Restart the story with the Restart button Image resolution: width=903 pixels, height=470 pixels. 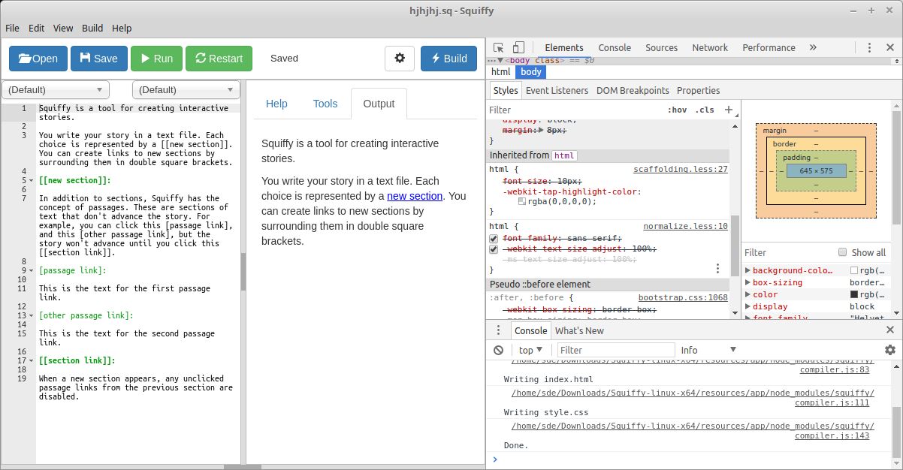219,59
